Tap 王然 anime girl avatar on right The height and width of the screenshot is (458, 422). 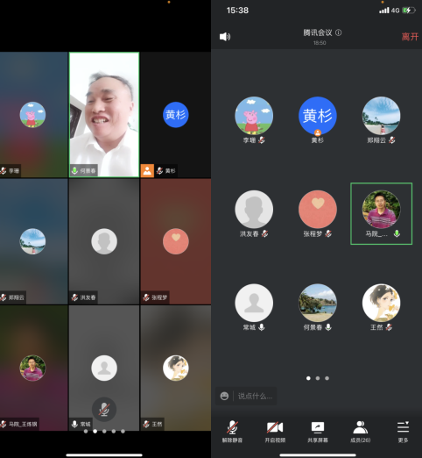coord(381,303)
